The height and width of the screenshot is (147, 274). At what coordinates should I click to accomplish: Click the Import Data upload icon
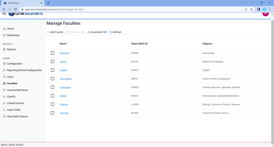point(4,110)
